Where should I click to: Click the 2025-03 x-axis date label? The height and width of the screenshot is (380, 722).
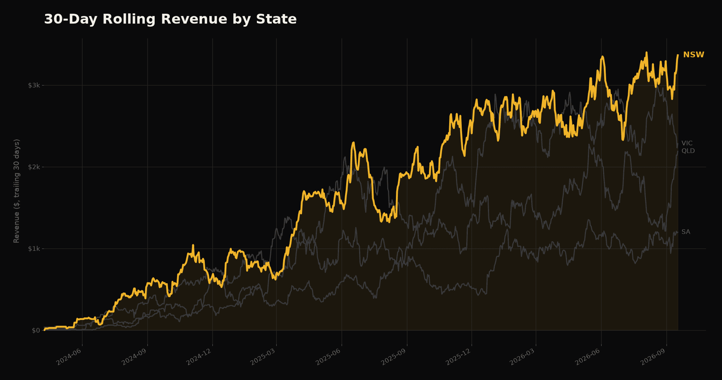(x=263, y=357)
